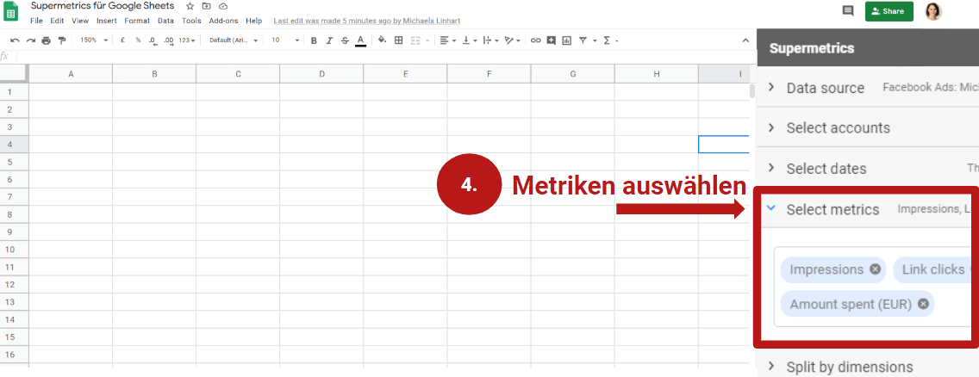Remove the Impressions metric chip
Screen dimensions: 979x377
pyautogui.click(x=875, y=269)
